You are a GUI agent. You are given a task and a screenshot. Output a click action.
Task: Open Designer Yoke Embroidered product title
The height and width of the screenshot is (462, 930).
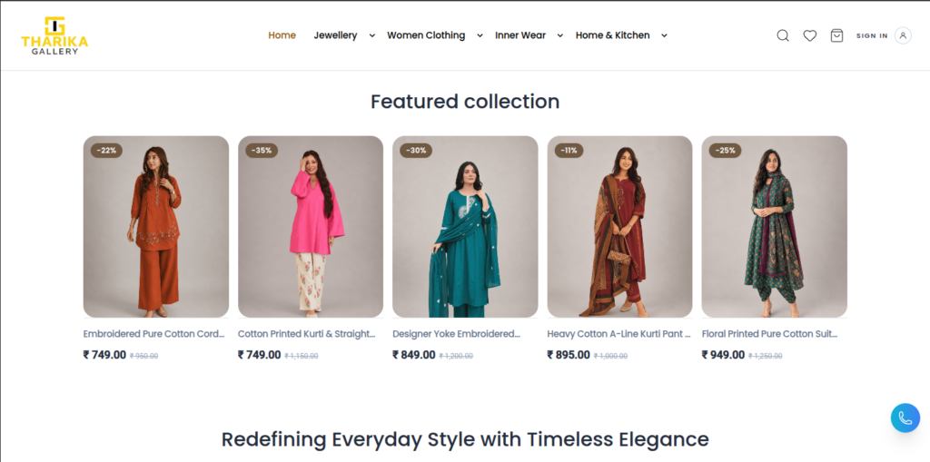[x=456, y=334]
